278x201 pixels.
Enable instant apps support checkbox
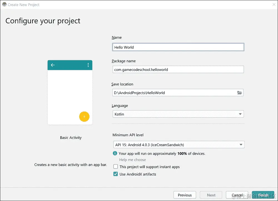116,167
